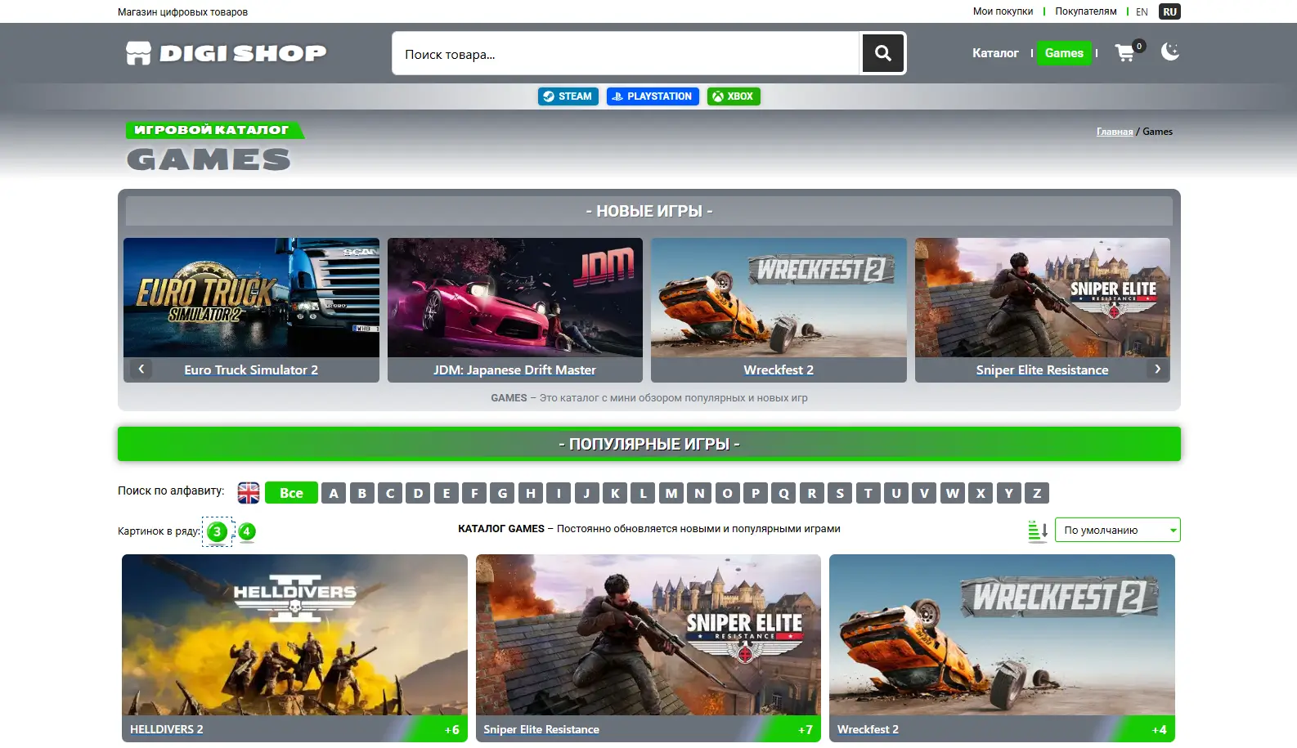Screen dimensions: 1297x748
Task: Filter games by letter P
Action: coord(756,493)
